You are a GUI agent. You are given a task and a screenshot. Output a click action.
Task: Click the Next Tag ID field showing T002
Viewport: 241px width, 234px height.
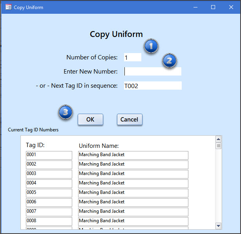(152, 86)
